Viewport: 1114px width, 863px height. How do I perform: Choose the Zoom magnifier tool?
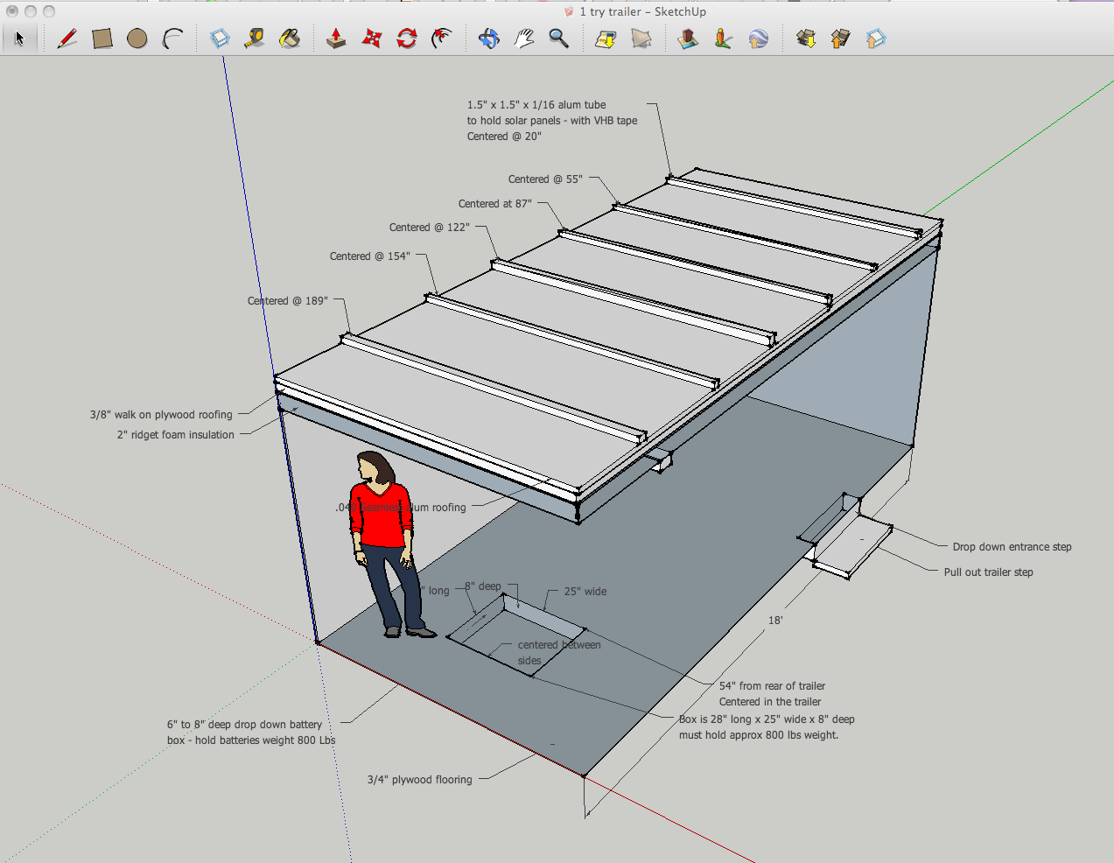[x=558, y=39]
